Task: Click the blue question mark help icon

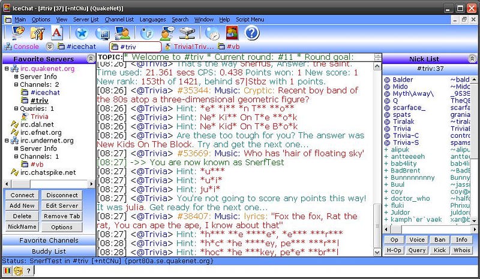Action: click(x=252, y=33)
